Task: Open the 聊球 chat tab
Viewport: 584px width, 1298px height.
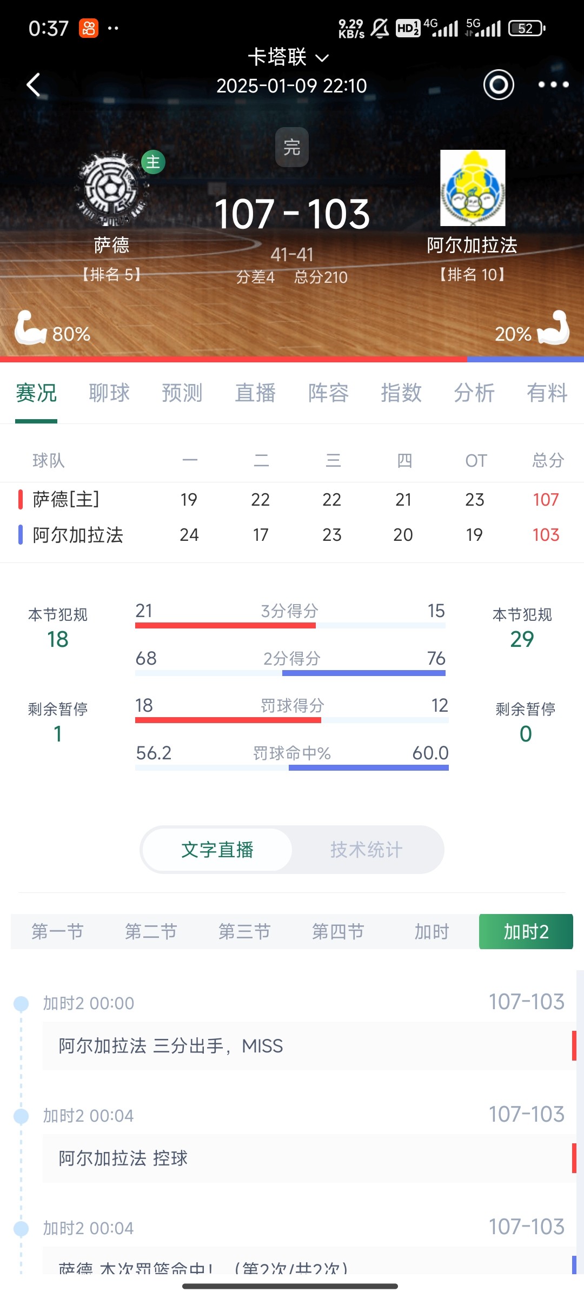Action: click(109, 393)
